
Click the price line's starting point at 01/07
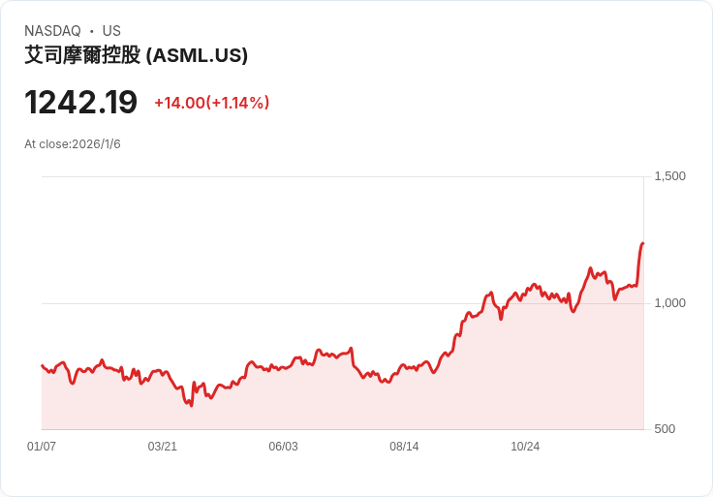tap(43, 366)
